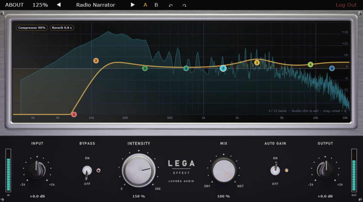Click the output value +0.0 dB
363x202 pixels.
[325, 196]
